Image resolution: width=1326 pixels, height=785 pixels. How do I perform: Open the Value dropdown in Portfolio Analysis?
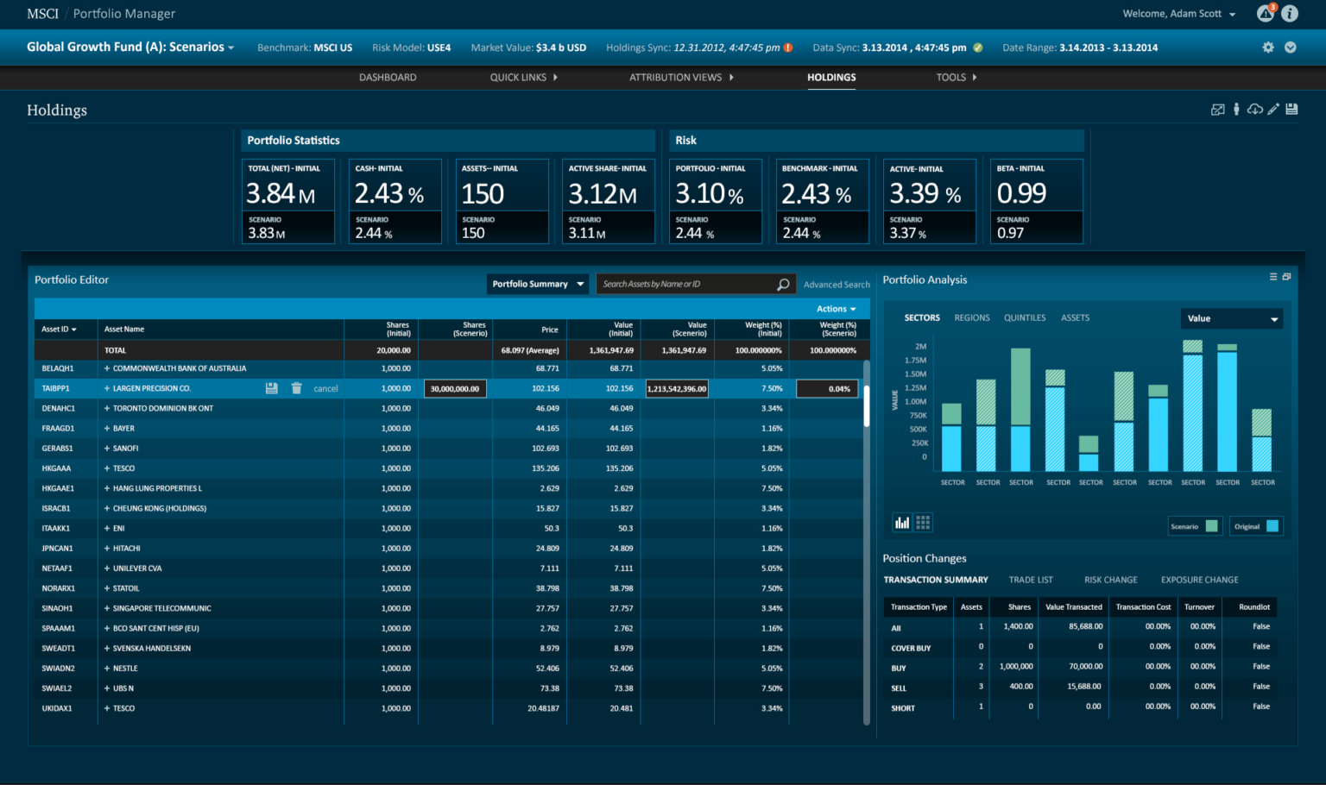point(1232,318)
